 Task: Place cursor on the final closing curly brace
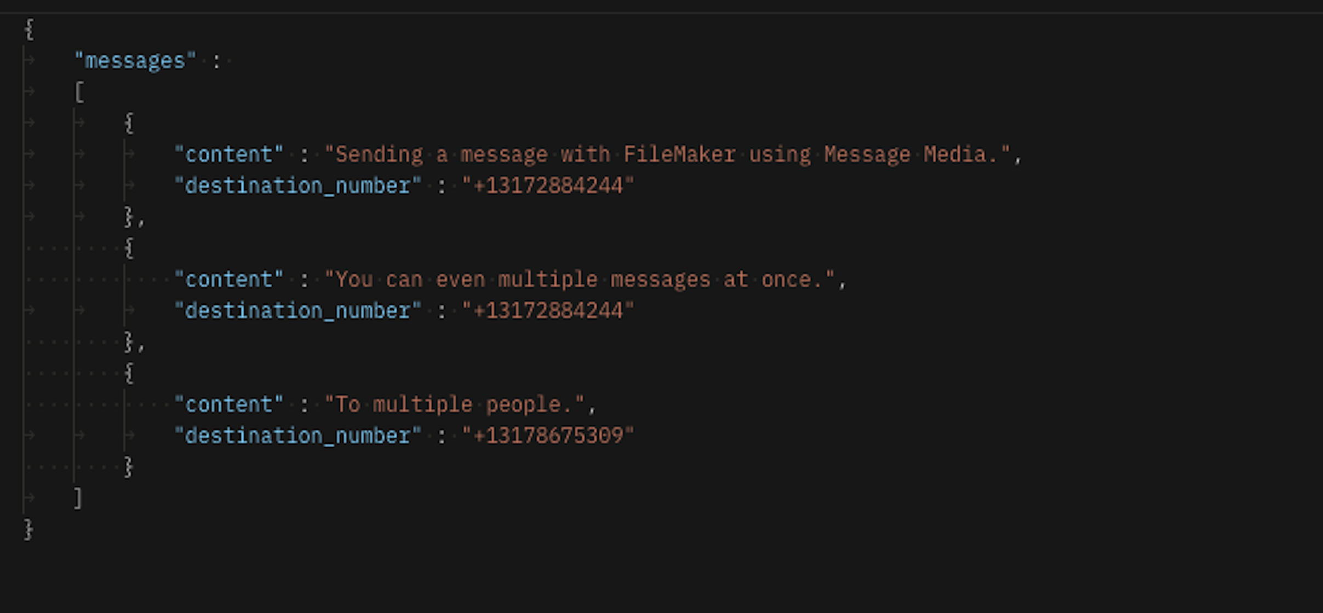[x=28, y=529]
